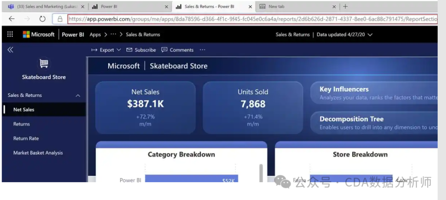Image resolution: width=446 pixels, height=200 pixels.
Task: Click the Microsoft | Skateboard Store report heading
Action: pos(157,66)
